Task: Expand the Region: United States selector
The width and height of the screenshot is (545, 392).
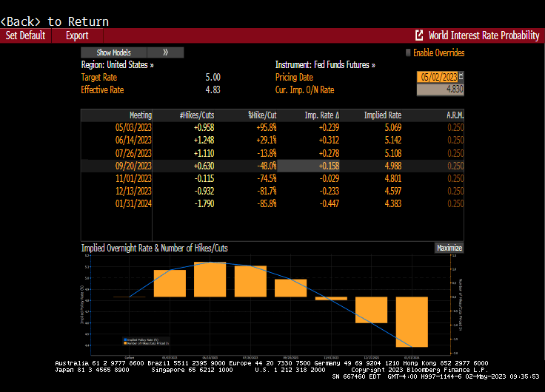Action: click(x=117, y=65)
